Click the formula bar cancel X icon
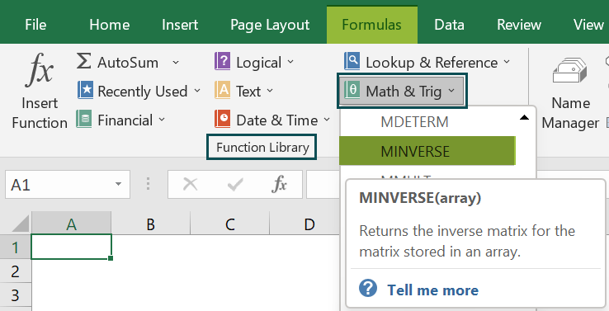The height and width of the screenshot is (311, 609). tap(190, 185)
